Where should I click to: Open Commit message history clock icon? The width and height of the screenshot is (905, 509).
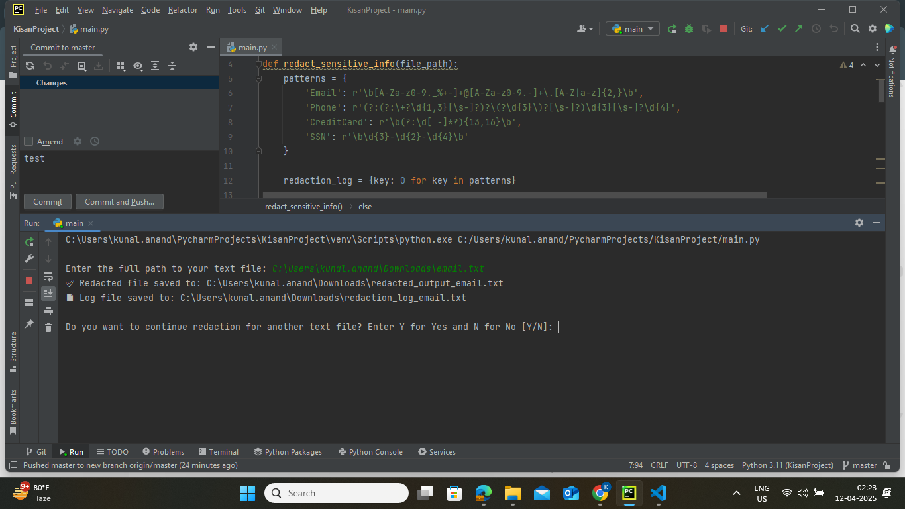95,141
